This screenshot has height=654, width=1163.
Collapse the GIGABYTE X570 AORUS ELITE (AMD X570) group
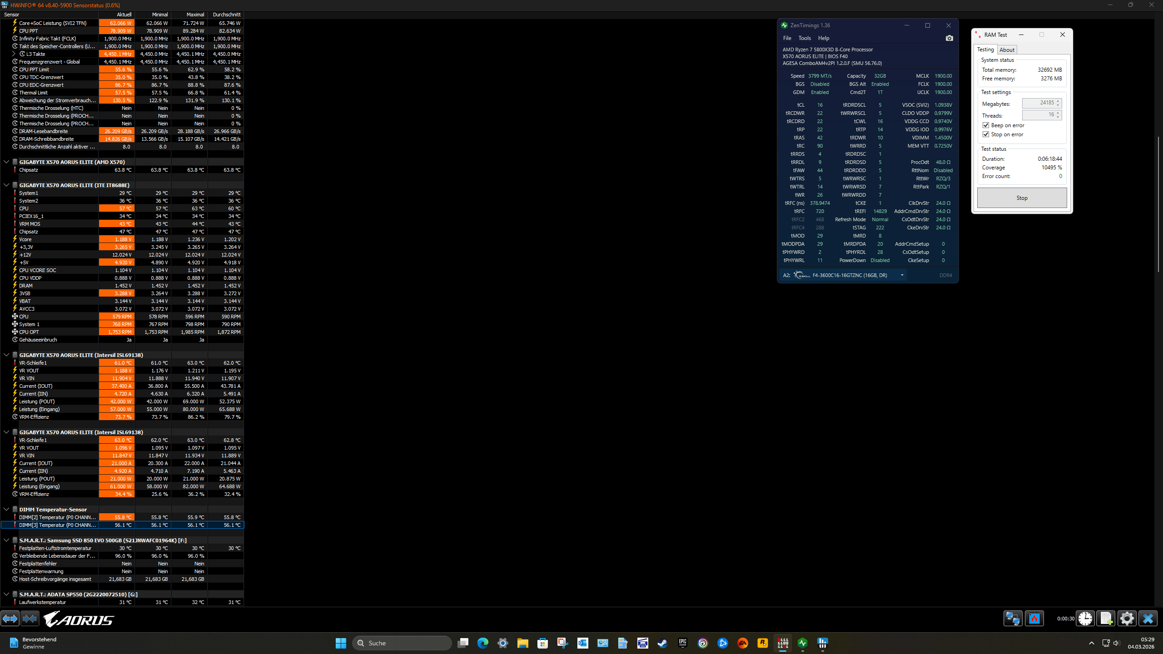coord(6,162)
